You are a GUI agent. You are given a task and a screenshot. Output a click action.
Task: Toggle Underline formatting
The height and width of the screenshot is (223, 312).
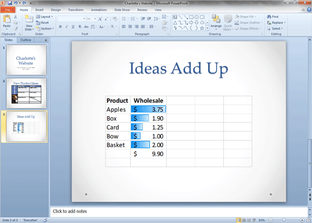(x=73, y=26)
